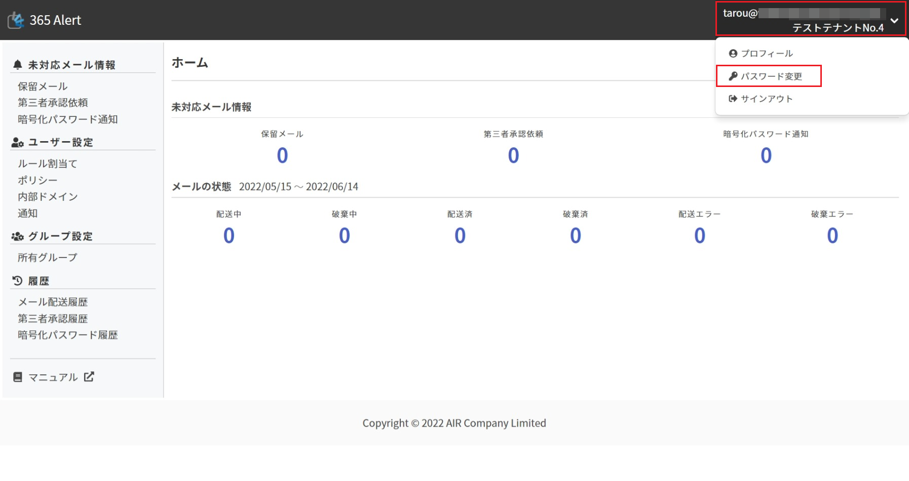Screen dimensions: 909x481
Task: Click the history clock icon beside 履歴
Action: coord(18,281)
